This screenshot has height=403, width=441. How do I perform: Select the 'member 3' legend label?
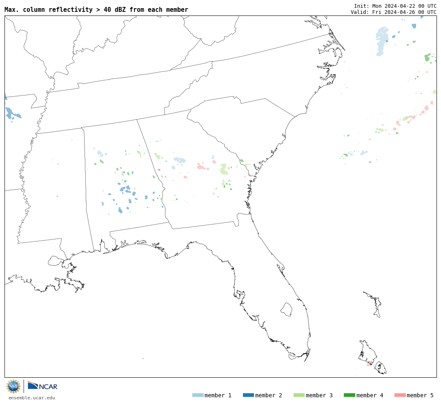point(319,395)
